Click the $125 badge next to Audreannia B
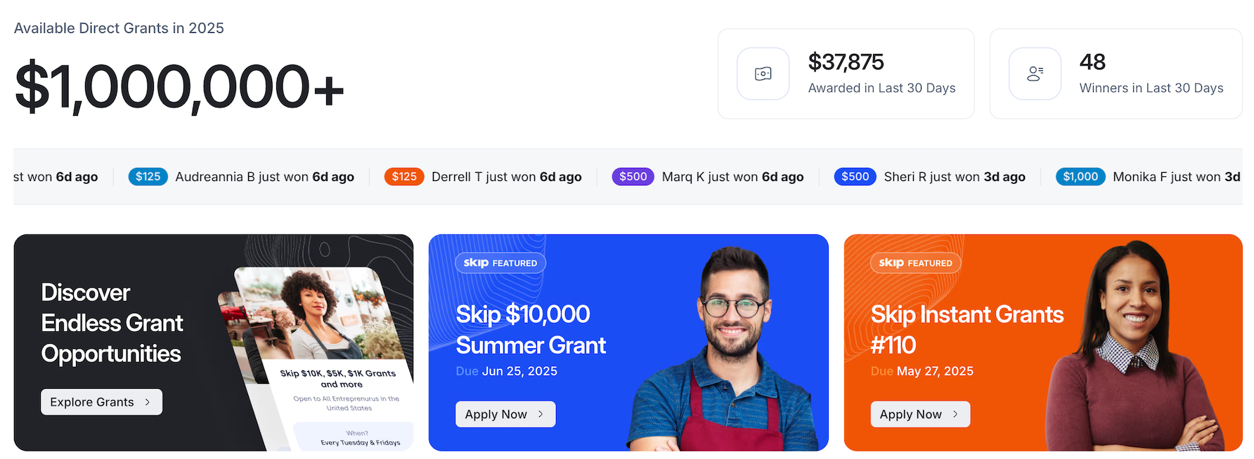1254x459 pixels. 148,177
